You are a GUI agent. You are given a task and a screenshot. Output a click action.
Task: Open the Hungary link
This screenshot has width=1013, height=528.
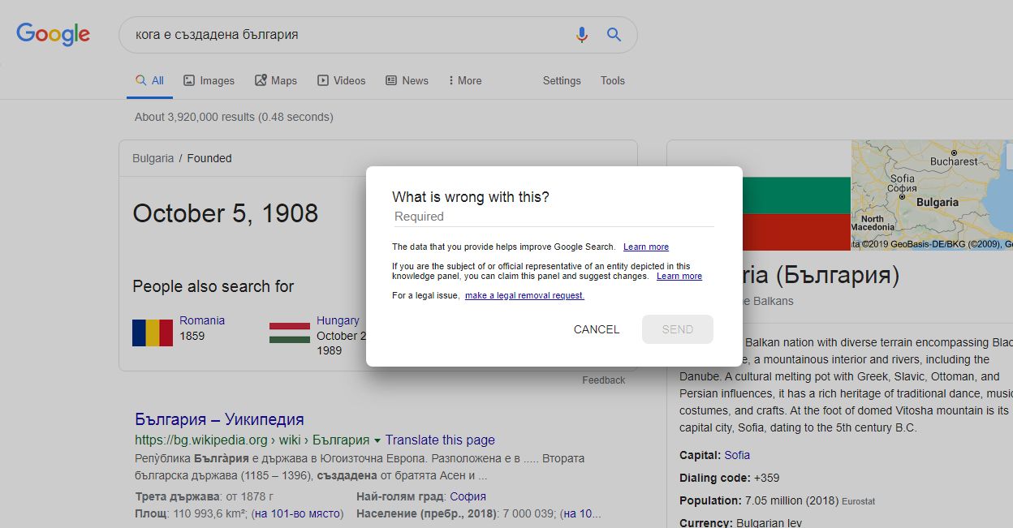338,320
